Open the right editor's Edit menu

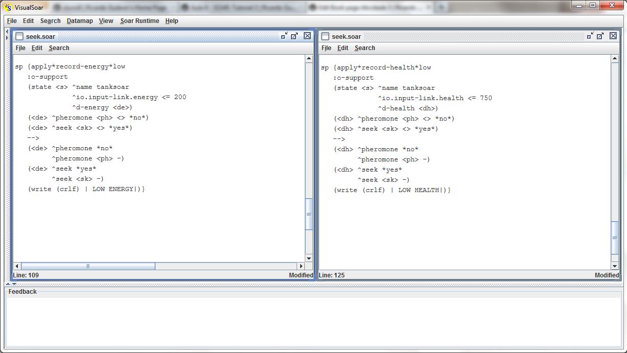click(x=343, y=48)
